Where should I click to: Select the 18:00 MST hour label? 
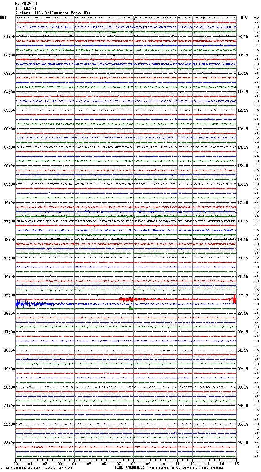(x=10, y=350)
